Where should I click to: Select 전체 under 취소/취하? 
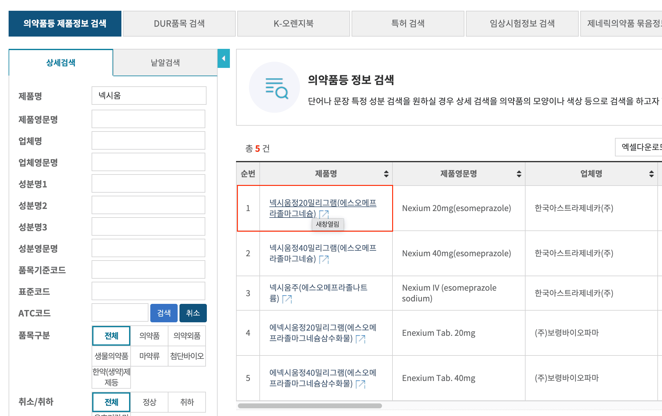(111, 402)
